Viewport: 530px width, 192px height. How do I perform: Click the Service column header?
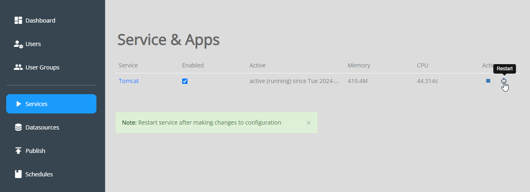[128, 65]
